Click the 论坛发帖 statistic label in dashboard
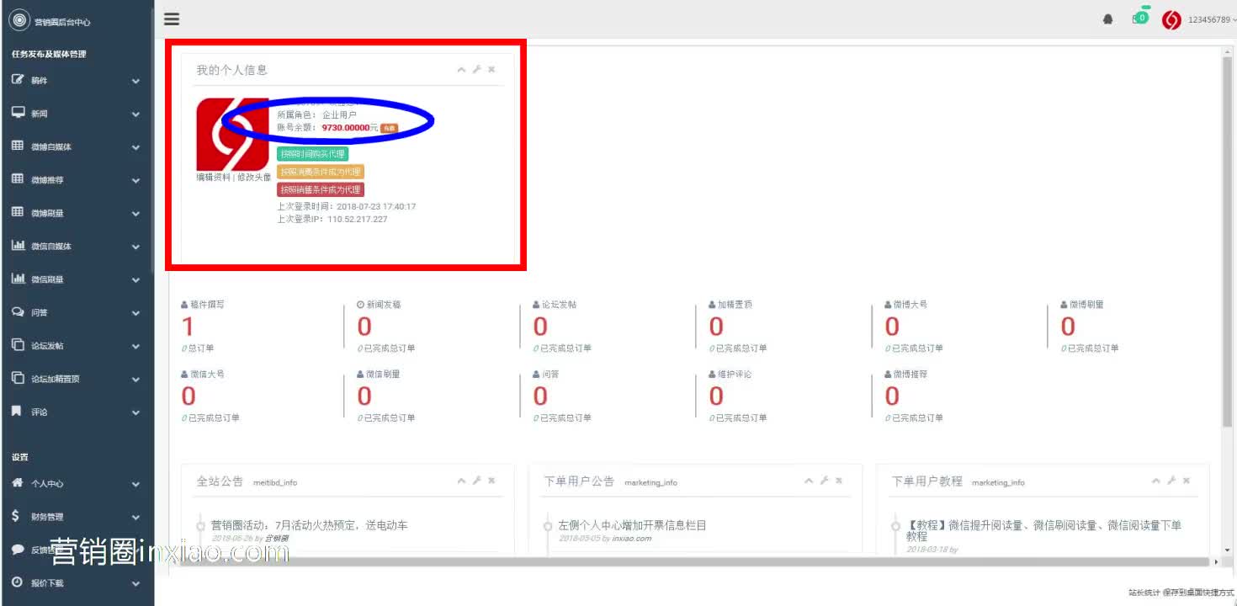 tap(560, 305)
